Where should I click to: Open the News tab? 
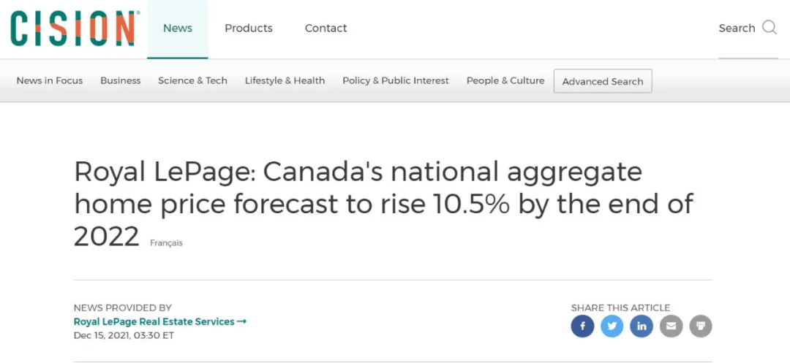(x=177, y=28)
